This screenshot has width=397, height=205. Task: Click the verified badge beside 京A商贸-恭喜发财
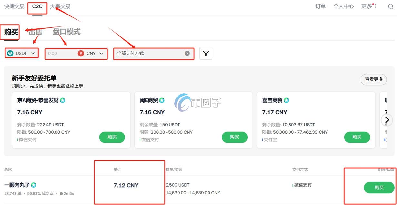[62, 100]
